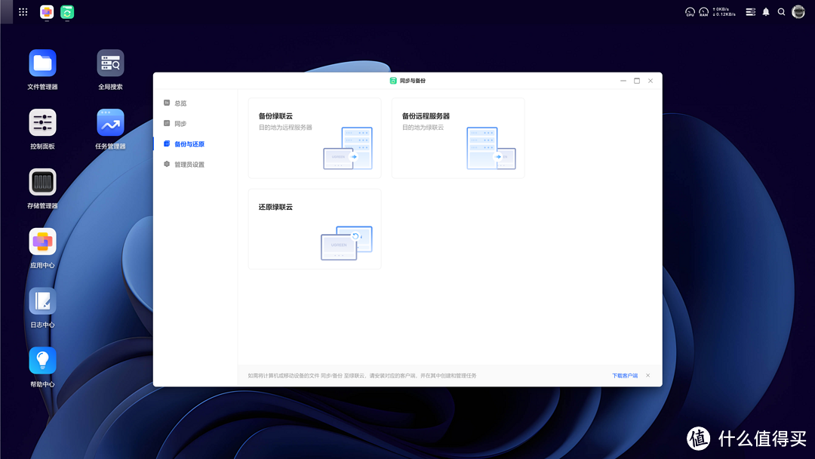Screen dimensions: 815x459
Task: Open 控制面板 desktop icon
Action: click(x=42, y=123)
